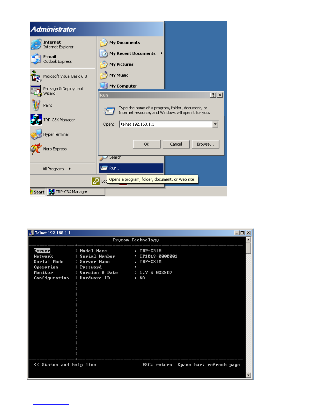Click the Password label in Telnet
Image resolution: width=315 pixels, height=407 pixels.
click(91, 267)
